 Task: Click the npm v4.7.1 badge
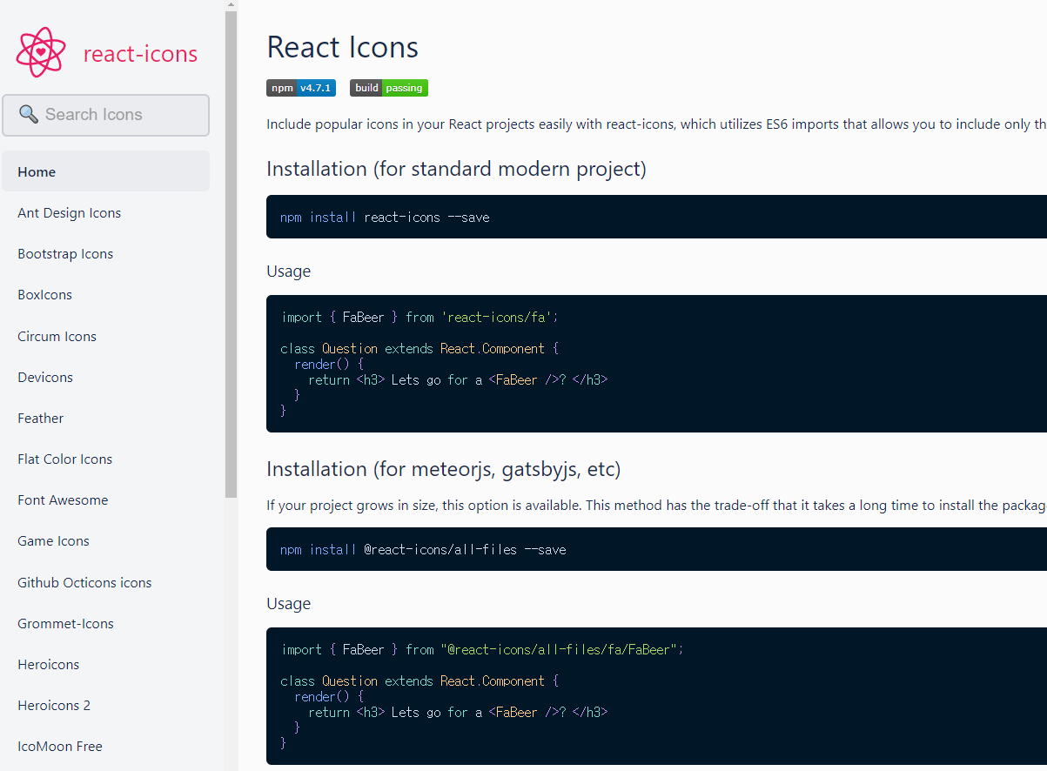[x=301, y=88]
